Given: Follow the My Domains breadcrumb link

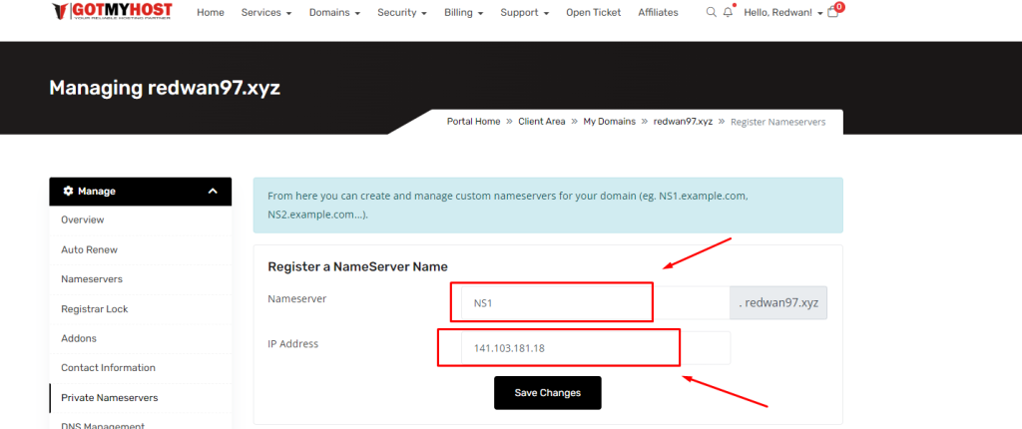Looking at the screenshot, I should point(609,122).
